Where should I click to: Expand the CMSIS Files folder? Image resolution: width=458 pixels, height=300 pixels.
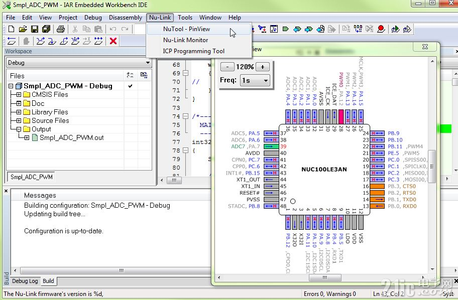19,94
